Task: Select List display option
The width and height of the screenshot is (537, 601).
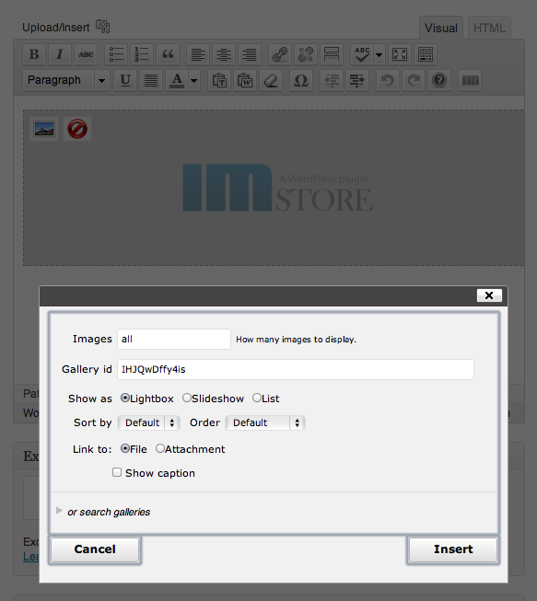Action: [257, 398]
